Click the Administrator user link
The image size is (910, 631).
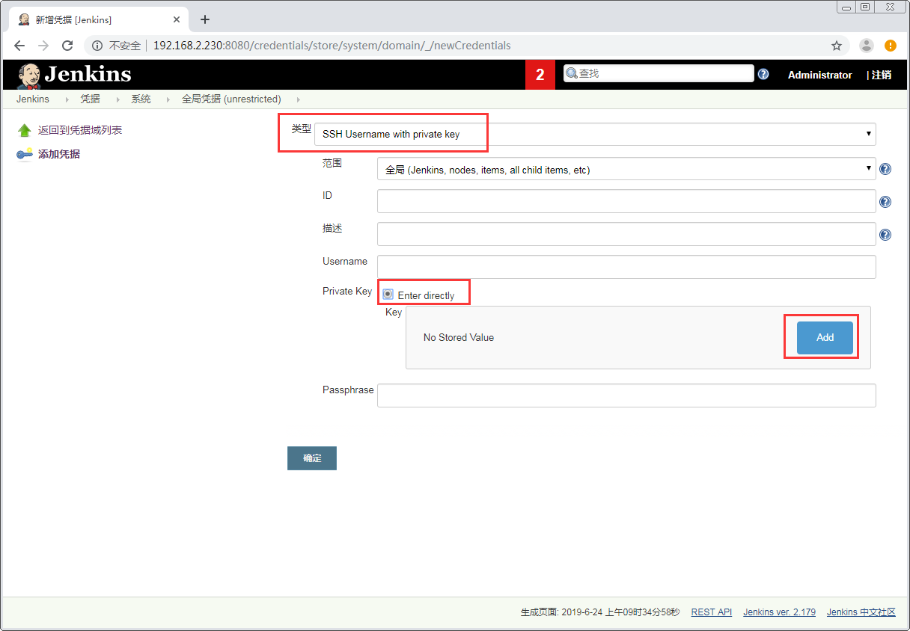(x=819, y=75)
